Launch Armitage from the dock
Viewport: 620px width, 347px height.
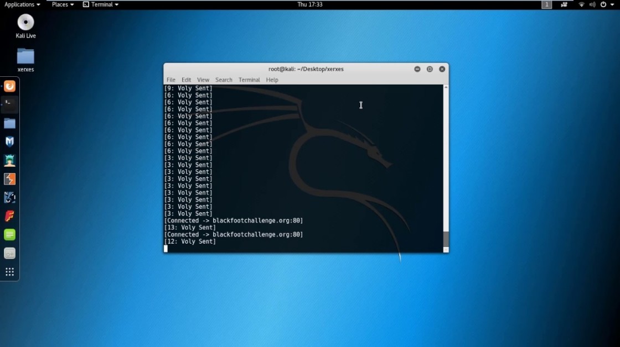pyautogui.click(x=9, y=160)
